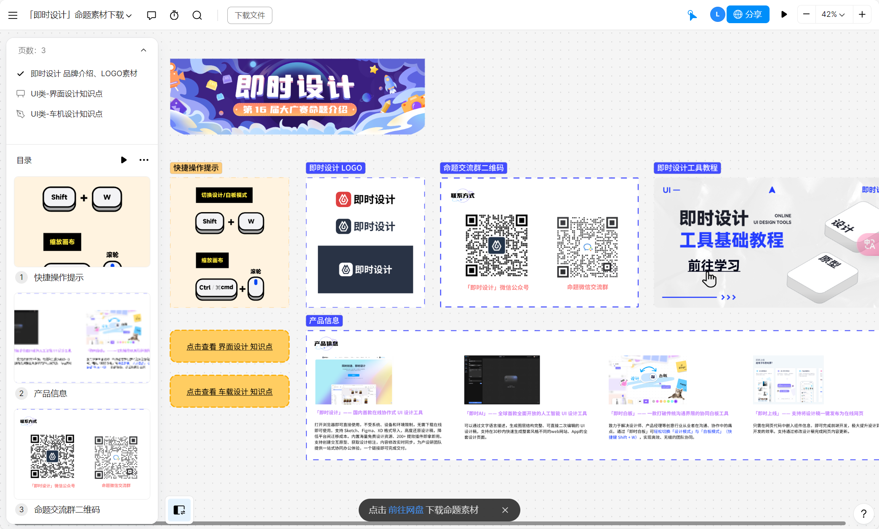879x529 pixels.
Task: Open the 目录 more options menu
Action: click(x=144, y=160)
